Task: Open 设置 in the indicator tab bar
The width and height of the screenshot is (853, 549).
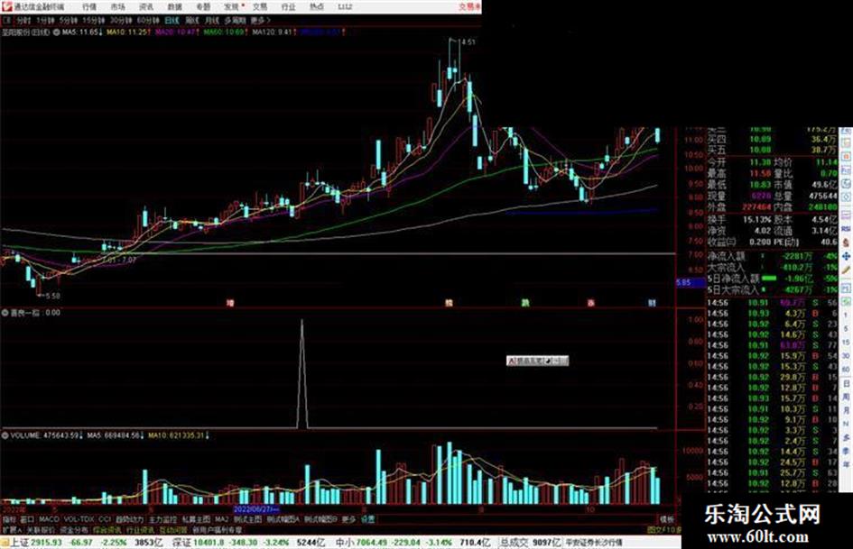Action: (x=367, y=519)
